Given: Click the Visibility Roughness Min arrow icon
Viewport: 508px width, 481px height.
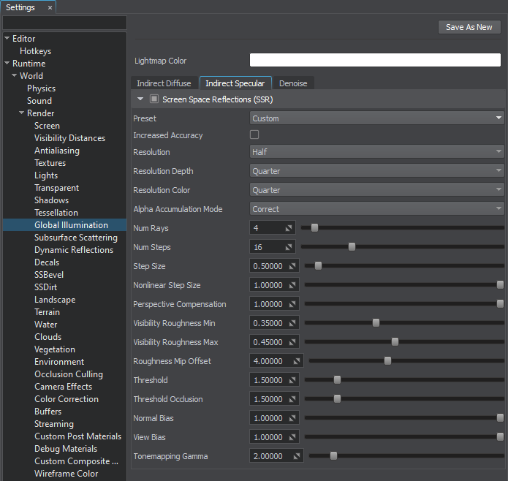Looking at the screenshot, I should 292,323.
